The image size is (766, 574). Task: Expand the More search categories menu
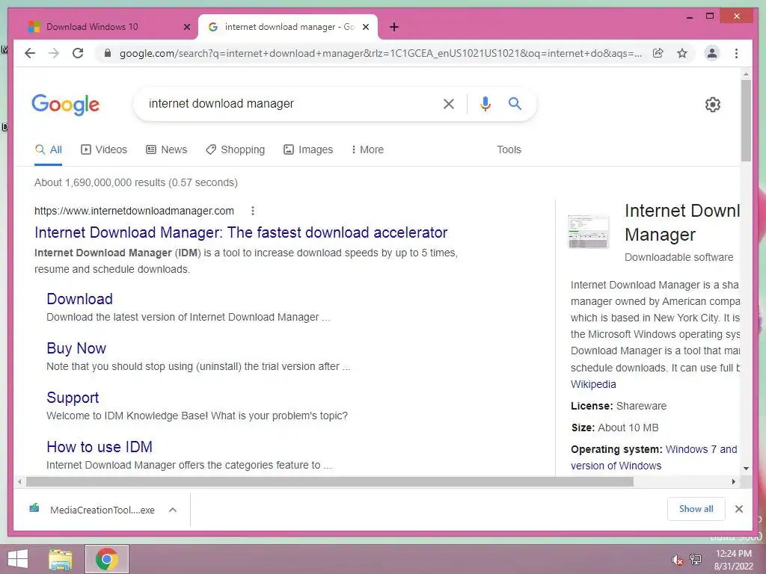click(367, 149)
